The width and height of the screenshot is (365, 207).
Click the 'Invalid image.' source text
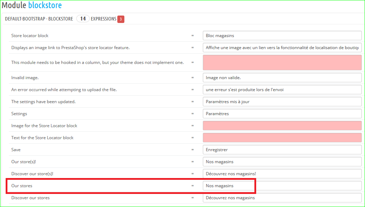pyautogui.click(x=25, y=78)
